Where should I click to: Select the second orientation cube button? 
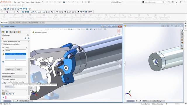(x=7, y=94)
